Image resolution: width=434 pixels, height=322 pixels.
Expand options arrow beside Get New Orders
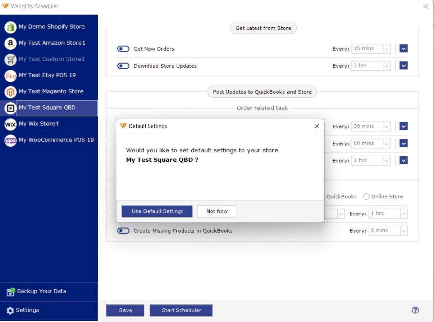[x=403, y=49]
